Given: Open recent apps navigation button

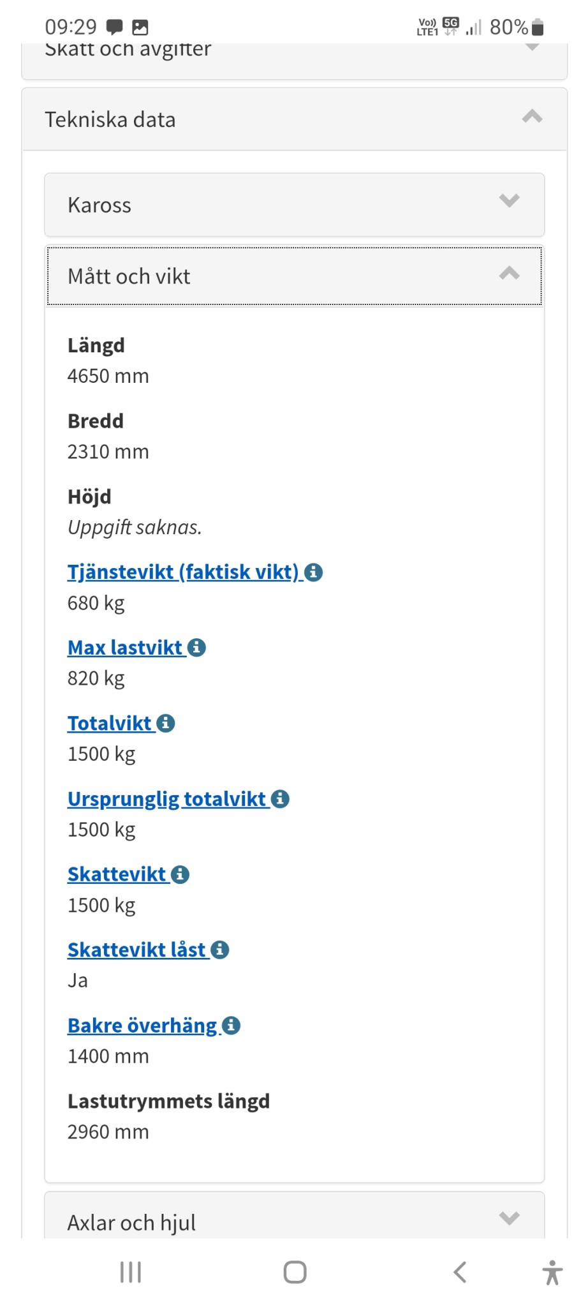Looking at the screenshot, I should [x=131, y=1272].
